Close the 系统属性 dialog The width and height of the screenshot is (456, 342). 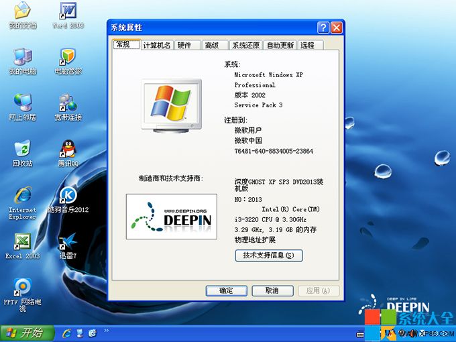(x=337, y=27)
